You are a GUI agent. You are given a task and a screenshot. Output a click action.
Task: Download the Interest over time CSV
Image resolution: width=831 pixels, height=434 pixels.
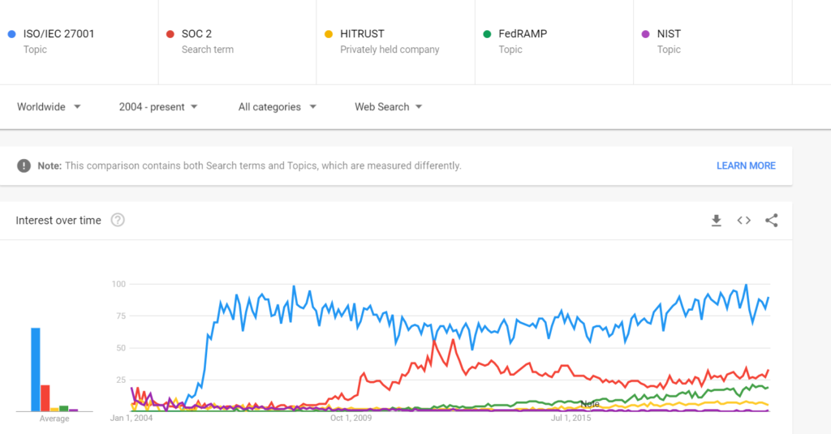716,221
